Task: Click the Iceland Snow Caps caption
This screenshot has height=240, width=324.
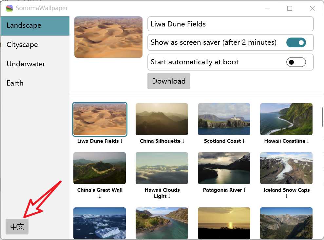Action: [287, 193]
